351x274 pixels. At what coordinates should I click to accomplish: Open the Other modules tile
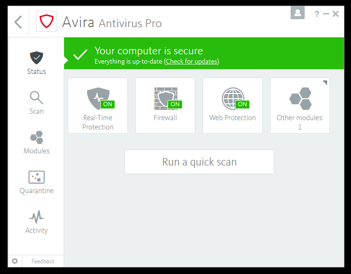click(300, 106)
